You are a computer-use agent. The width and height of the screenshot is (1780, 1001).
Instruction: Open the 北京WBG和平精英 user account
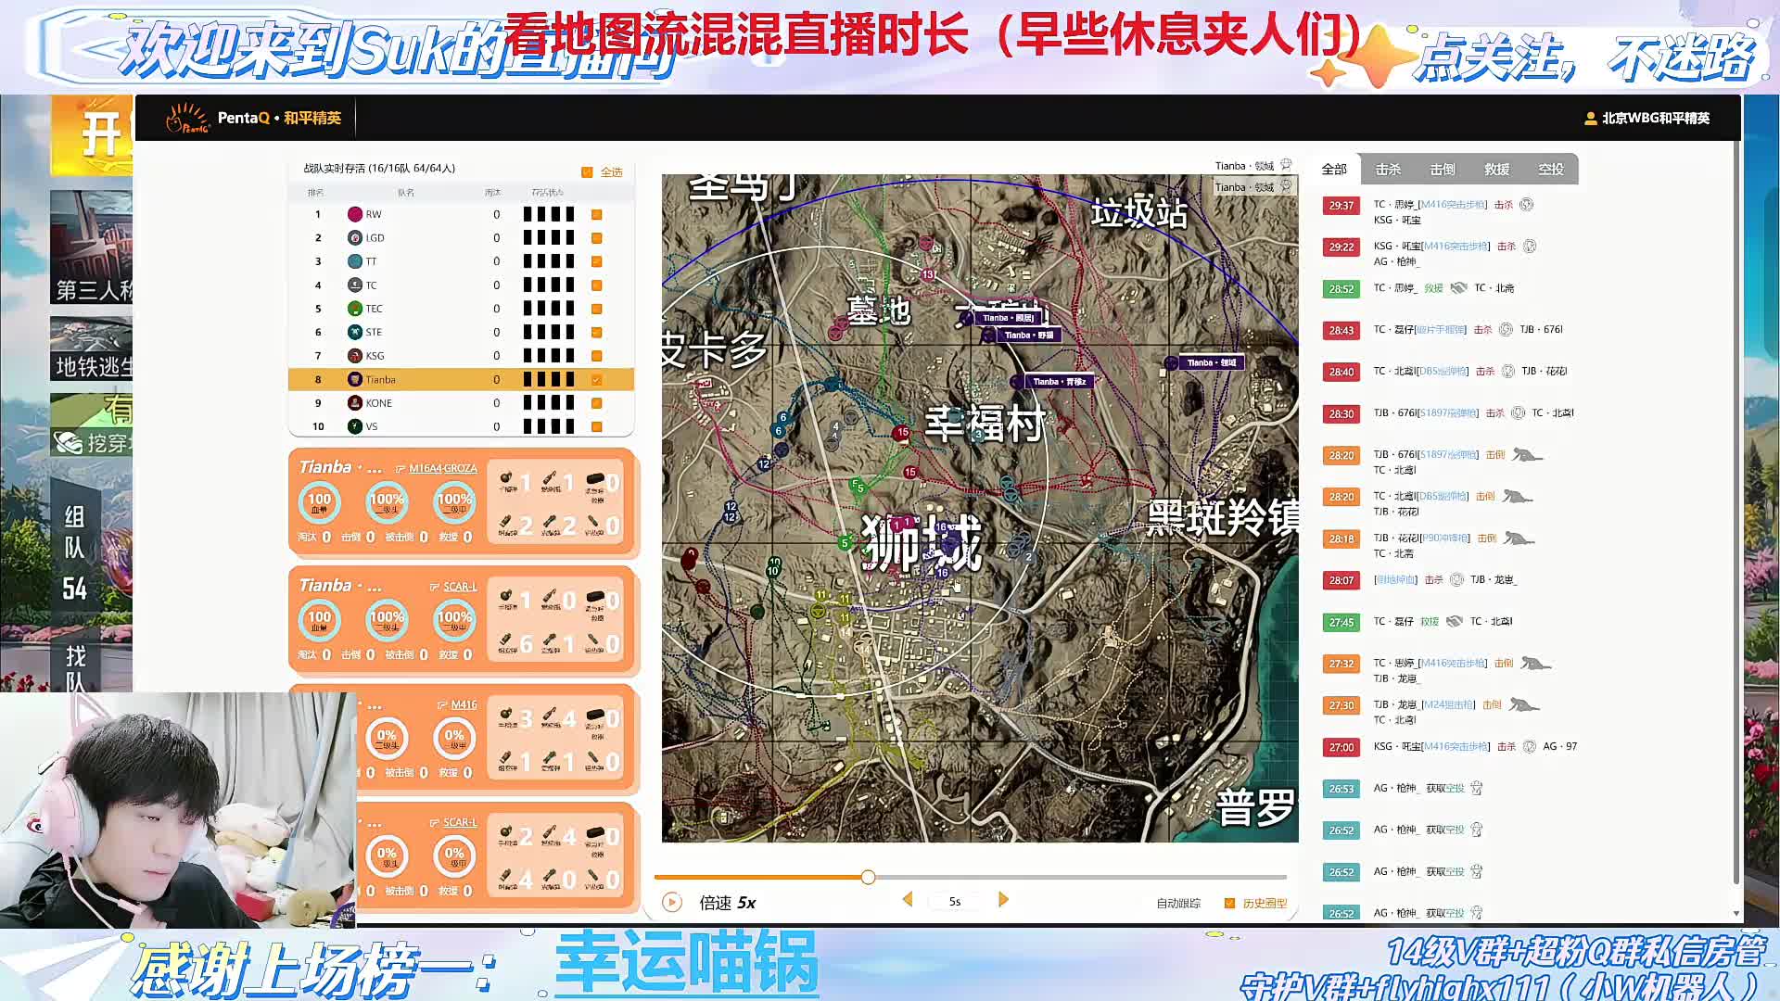[1646, 118]
